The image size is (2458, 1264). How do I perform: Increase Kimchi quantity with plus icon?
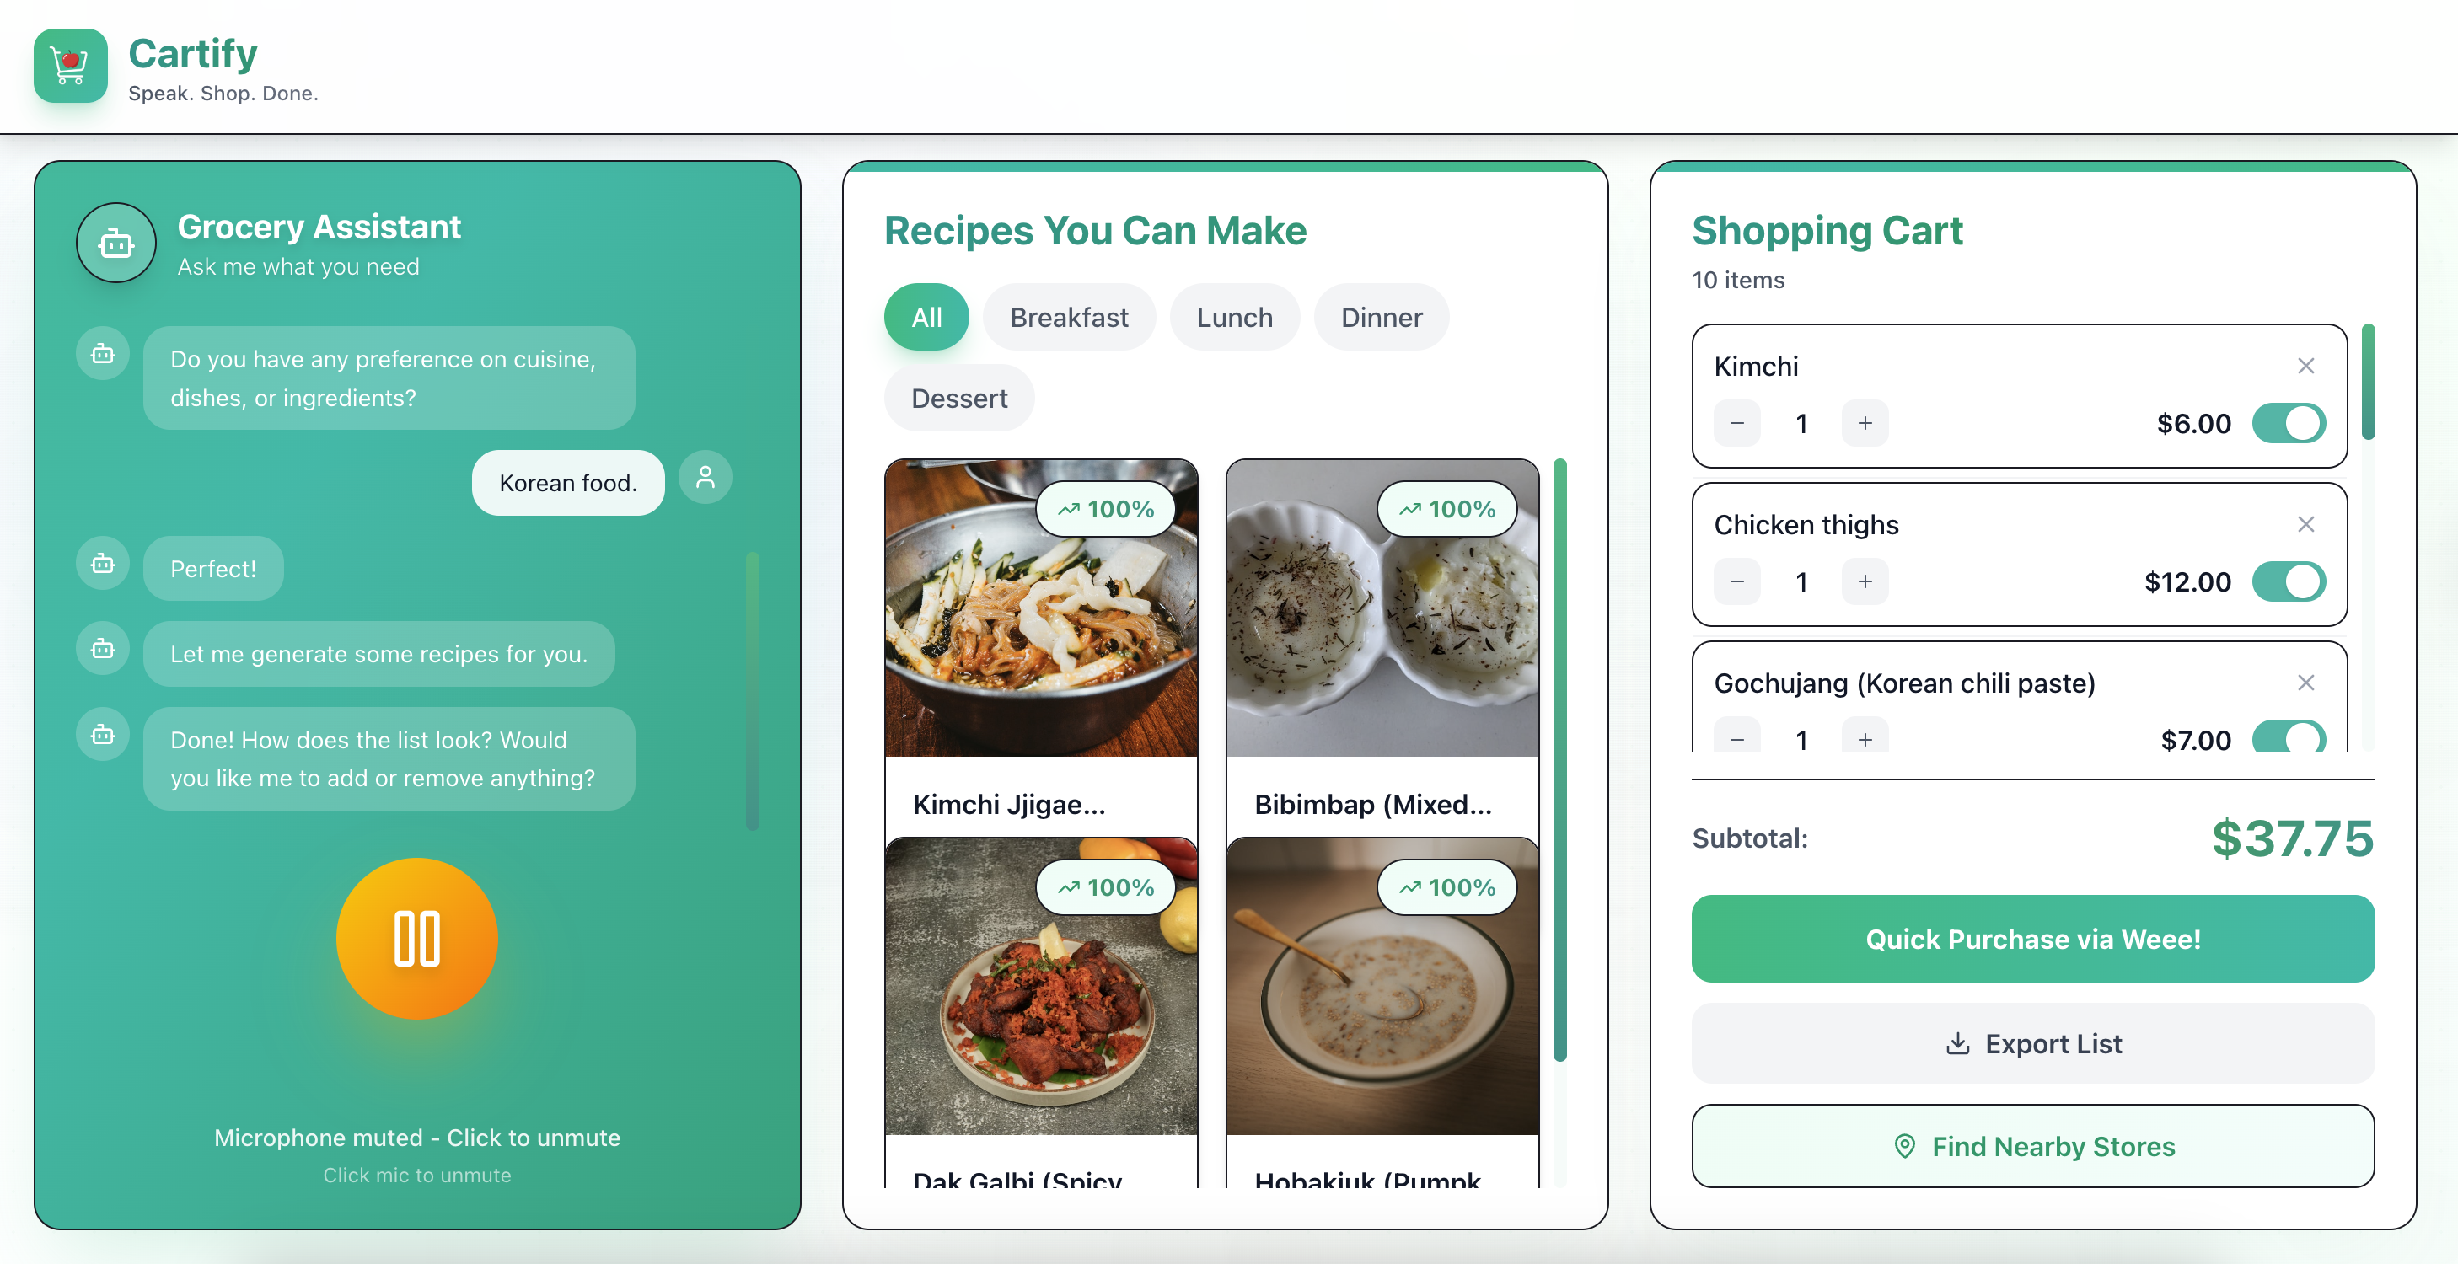pyautogui.click(x=1865, y=424)
